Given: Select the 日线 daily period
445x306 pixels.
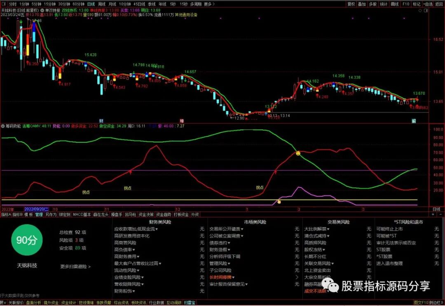Looking at the screenshot, I should pos(91,4).
